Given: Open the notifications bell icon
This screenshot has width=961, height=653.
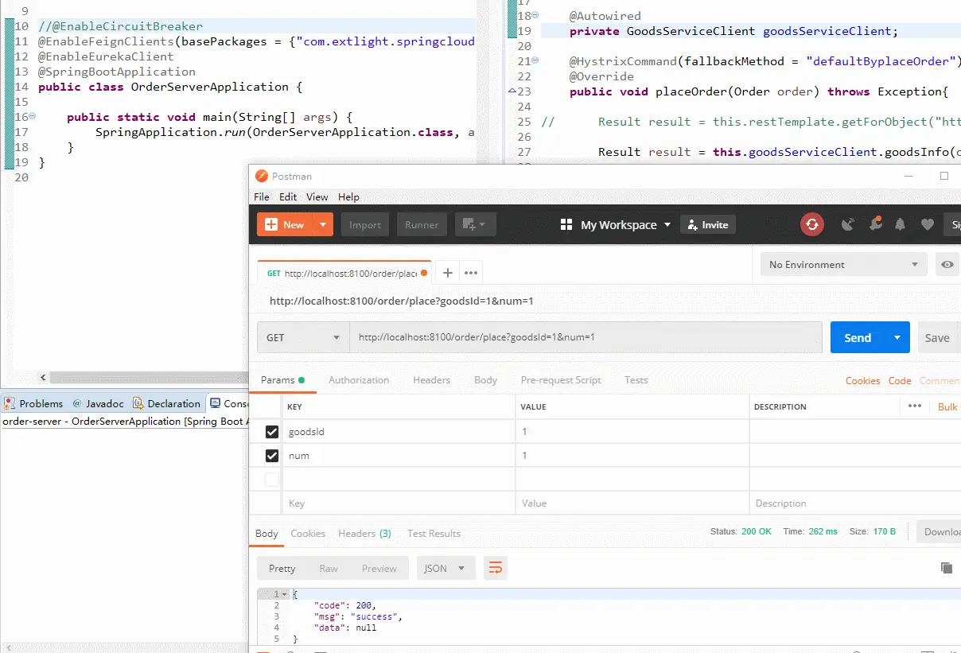Looking at the screenshot, I should (900, 225).
